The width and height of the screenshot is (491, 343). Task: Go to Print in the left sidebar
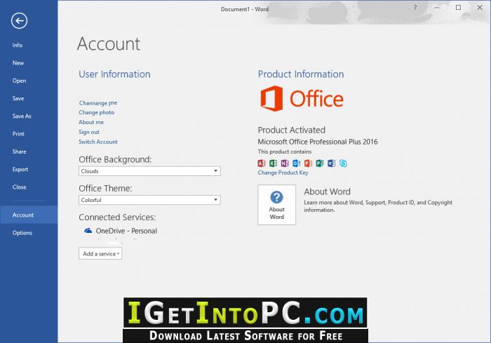(x=18, y=134)
